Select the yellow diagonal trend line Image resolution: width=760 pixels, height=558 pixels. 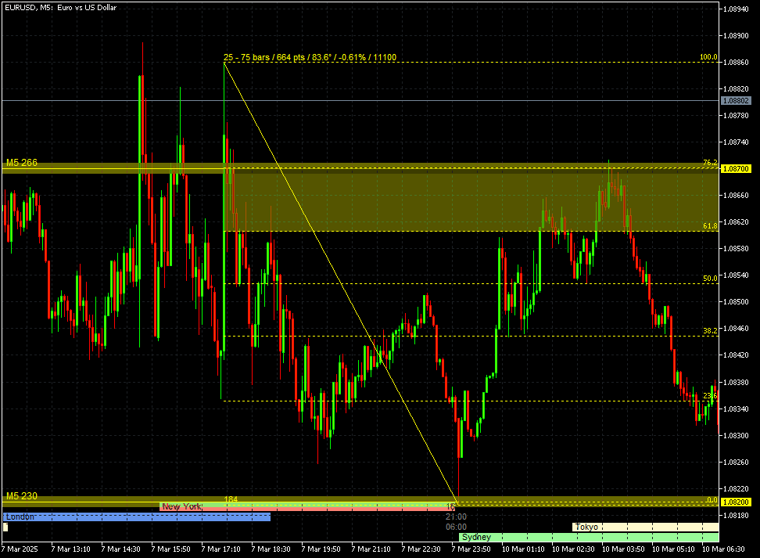pyautogui.click(x=341, y=283)
